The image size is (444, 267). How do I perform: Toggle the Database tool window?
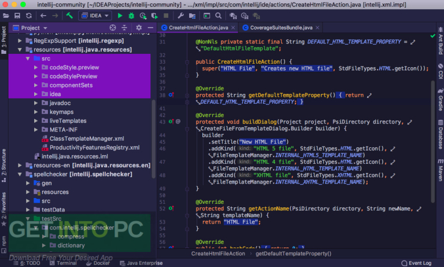click(441, 134)
